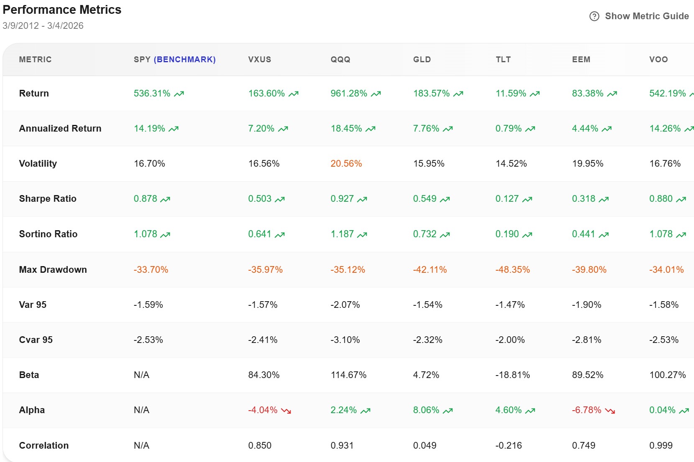Click the Beta row label
Image resolution: width=694 pixels, height=462 pixels.
(x=28, y=375)
